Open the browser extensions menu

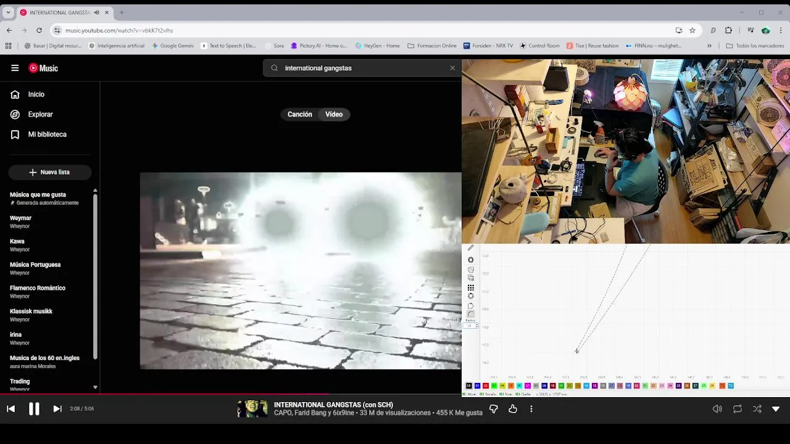coord(728,30)
